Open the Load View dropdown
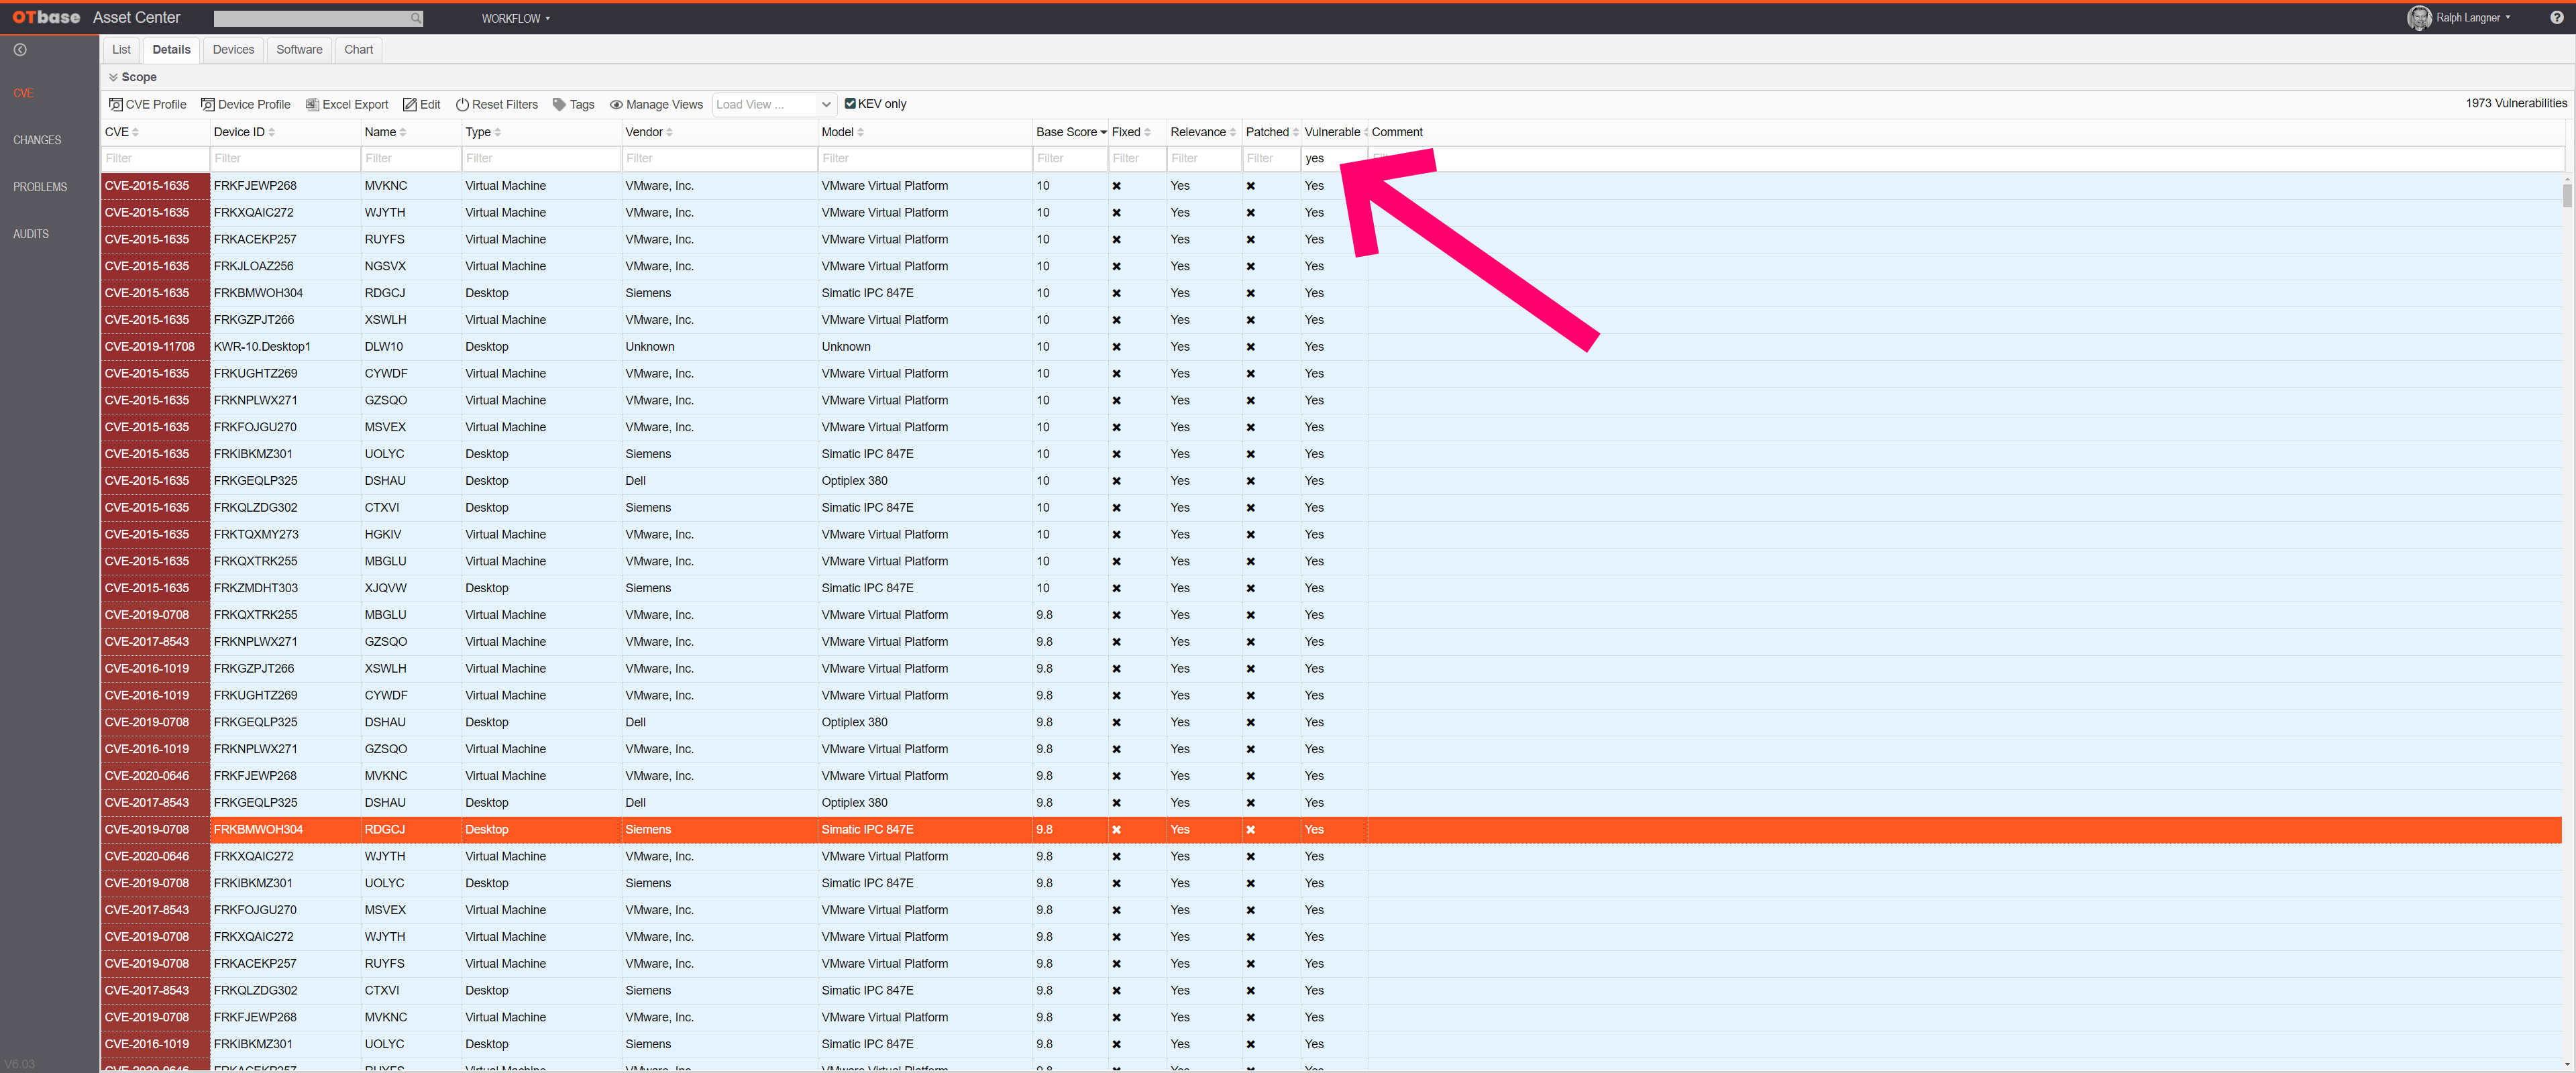Screen dimensions: 2576x1073 click(774, 105)
